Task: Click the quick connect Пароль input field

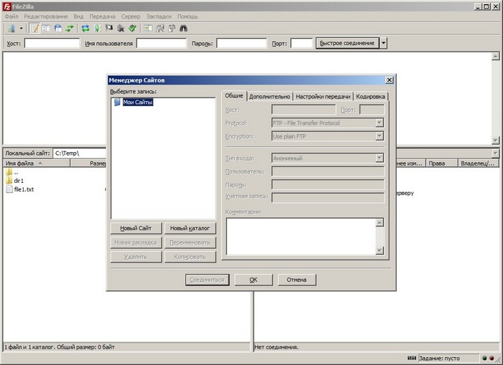Action: pos(241,43)
